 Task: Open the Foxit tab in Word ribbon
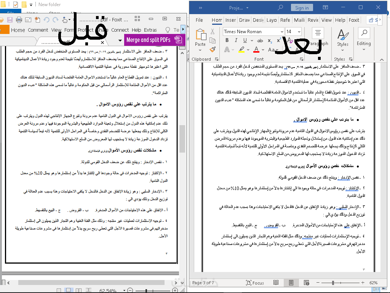click(354, 20)
